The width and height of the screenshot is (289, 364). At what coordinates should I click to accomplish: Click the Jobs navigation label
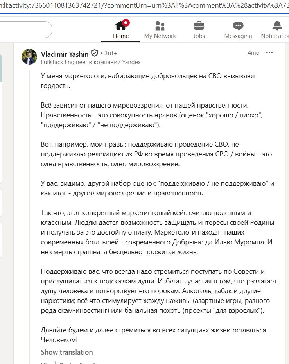click(x=199, y=36)
